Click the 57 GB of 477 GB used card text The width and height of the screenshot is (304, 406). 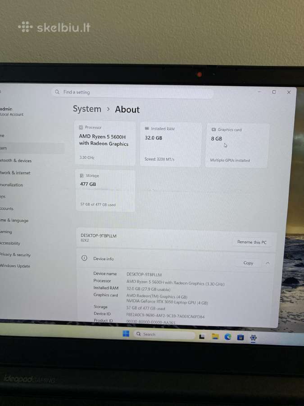[x=98, y=204]
